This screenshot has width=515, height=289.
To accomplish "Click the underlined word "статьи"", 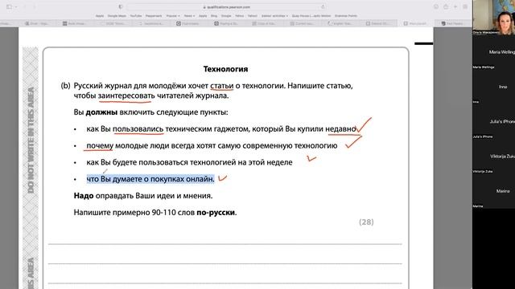I will (222, 86).
